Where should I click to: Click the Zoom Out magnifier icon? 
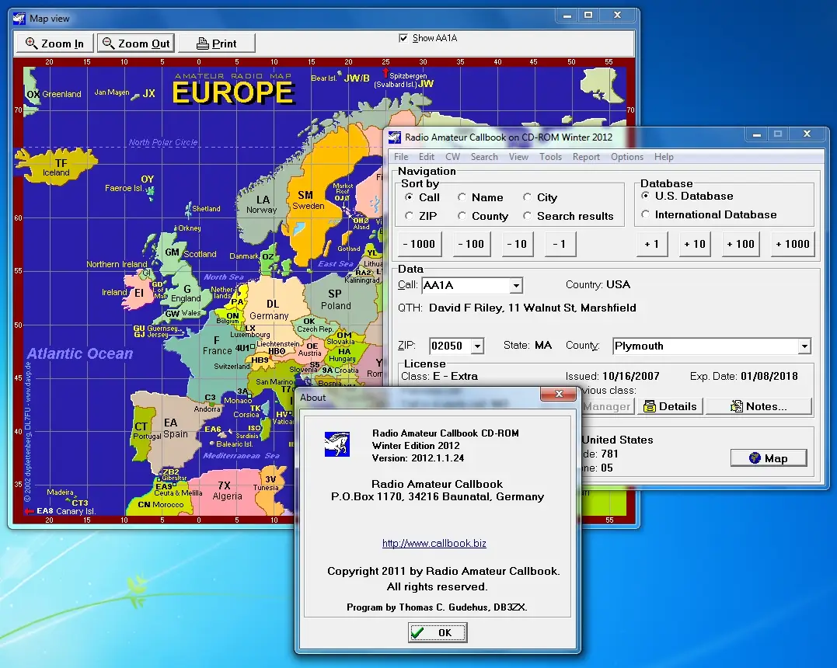tap(108, 43)
